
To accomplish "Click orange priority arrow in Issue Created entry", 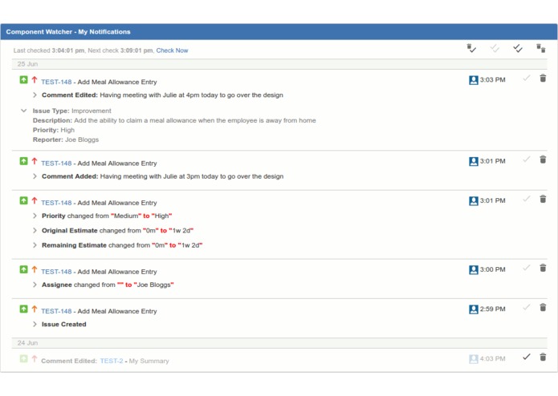I will coord(35,309).
